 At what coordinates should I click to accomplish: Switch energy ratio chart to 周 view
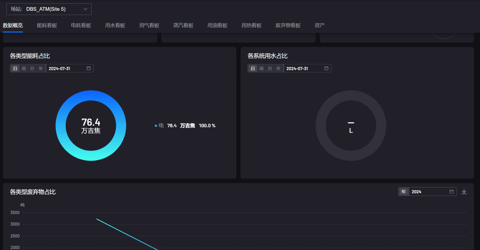click(24, 69)
